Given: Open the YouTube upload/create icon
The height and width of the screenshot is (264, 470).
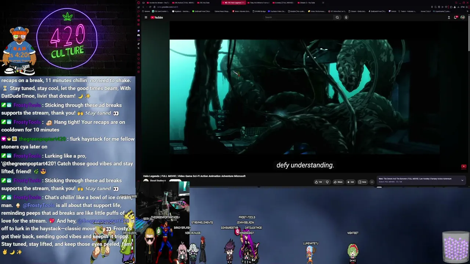Looking at the screenshot, I should (x=449, y=17).
